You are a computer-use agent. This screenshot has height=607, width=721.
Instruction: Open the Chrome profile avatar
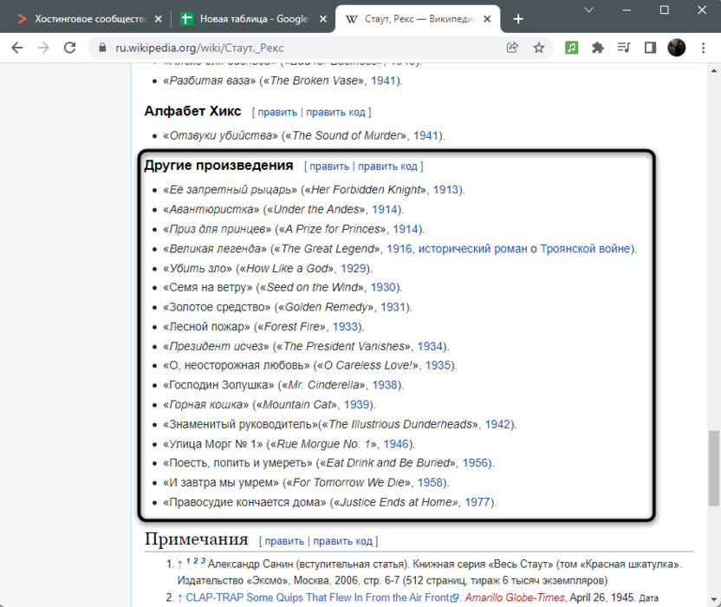click(677, 49)
